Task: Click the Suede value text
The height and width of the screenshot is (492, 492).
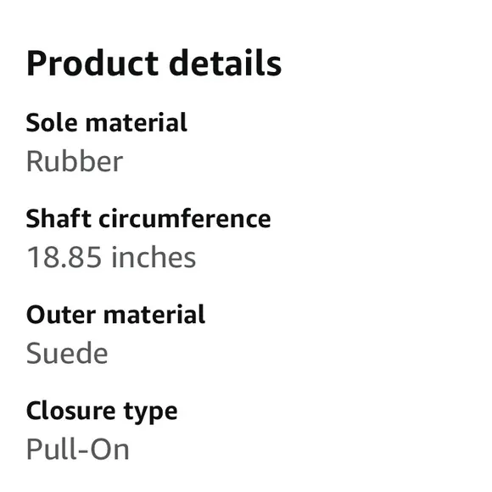Action: [67, 354]
